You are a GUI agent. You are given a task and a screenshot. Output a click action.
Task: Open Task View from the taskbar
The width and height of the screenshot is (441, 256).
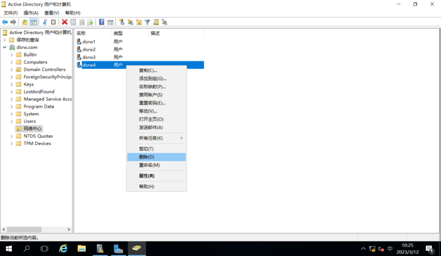pos(44,248)
